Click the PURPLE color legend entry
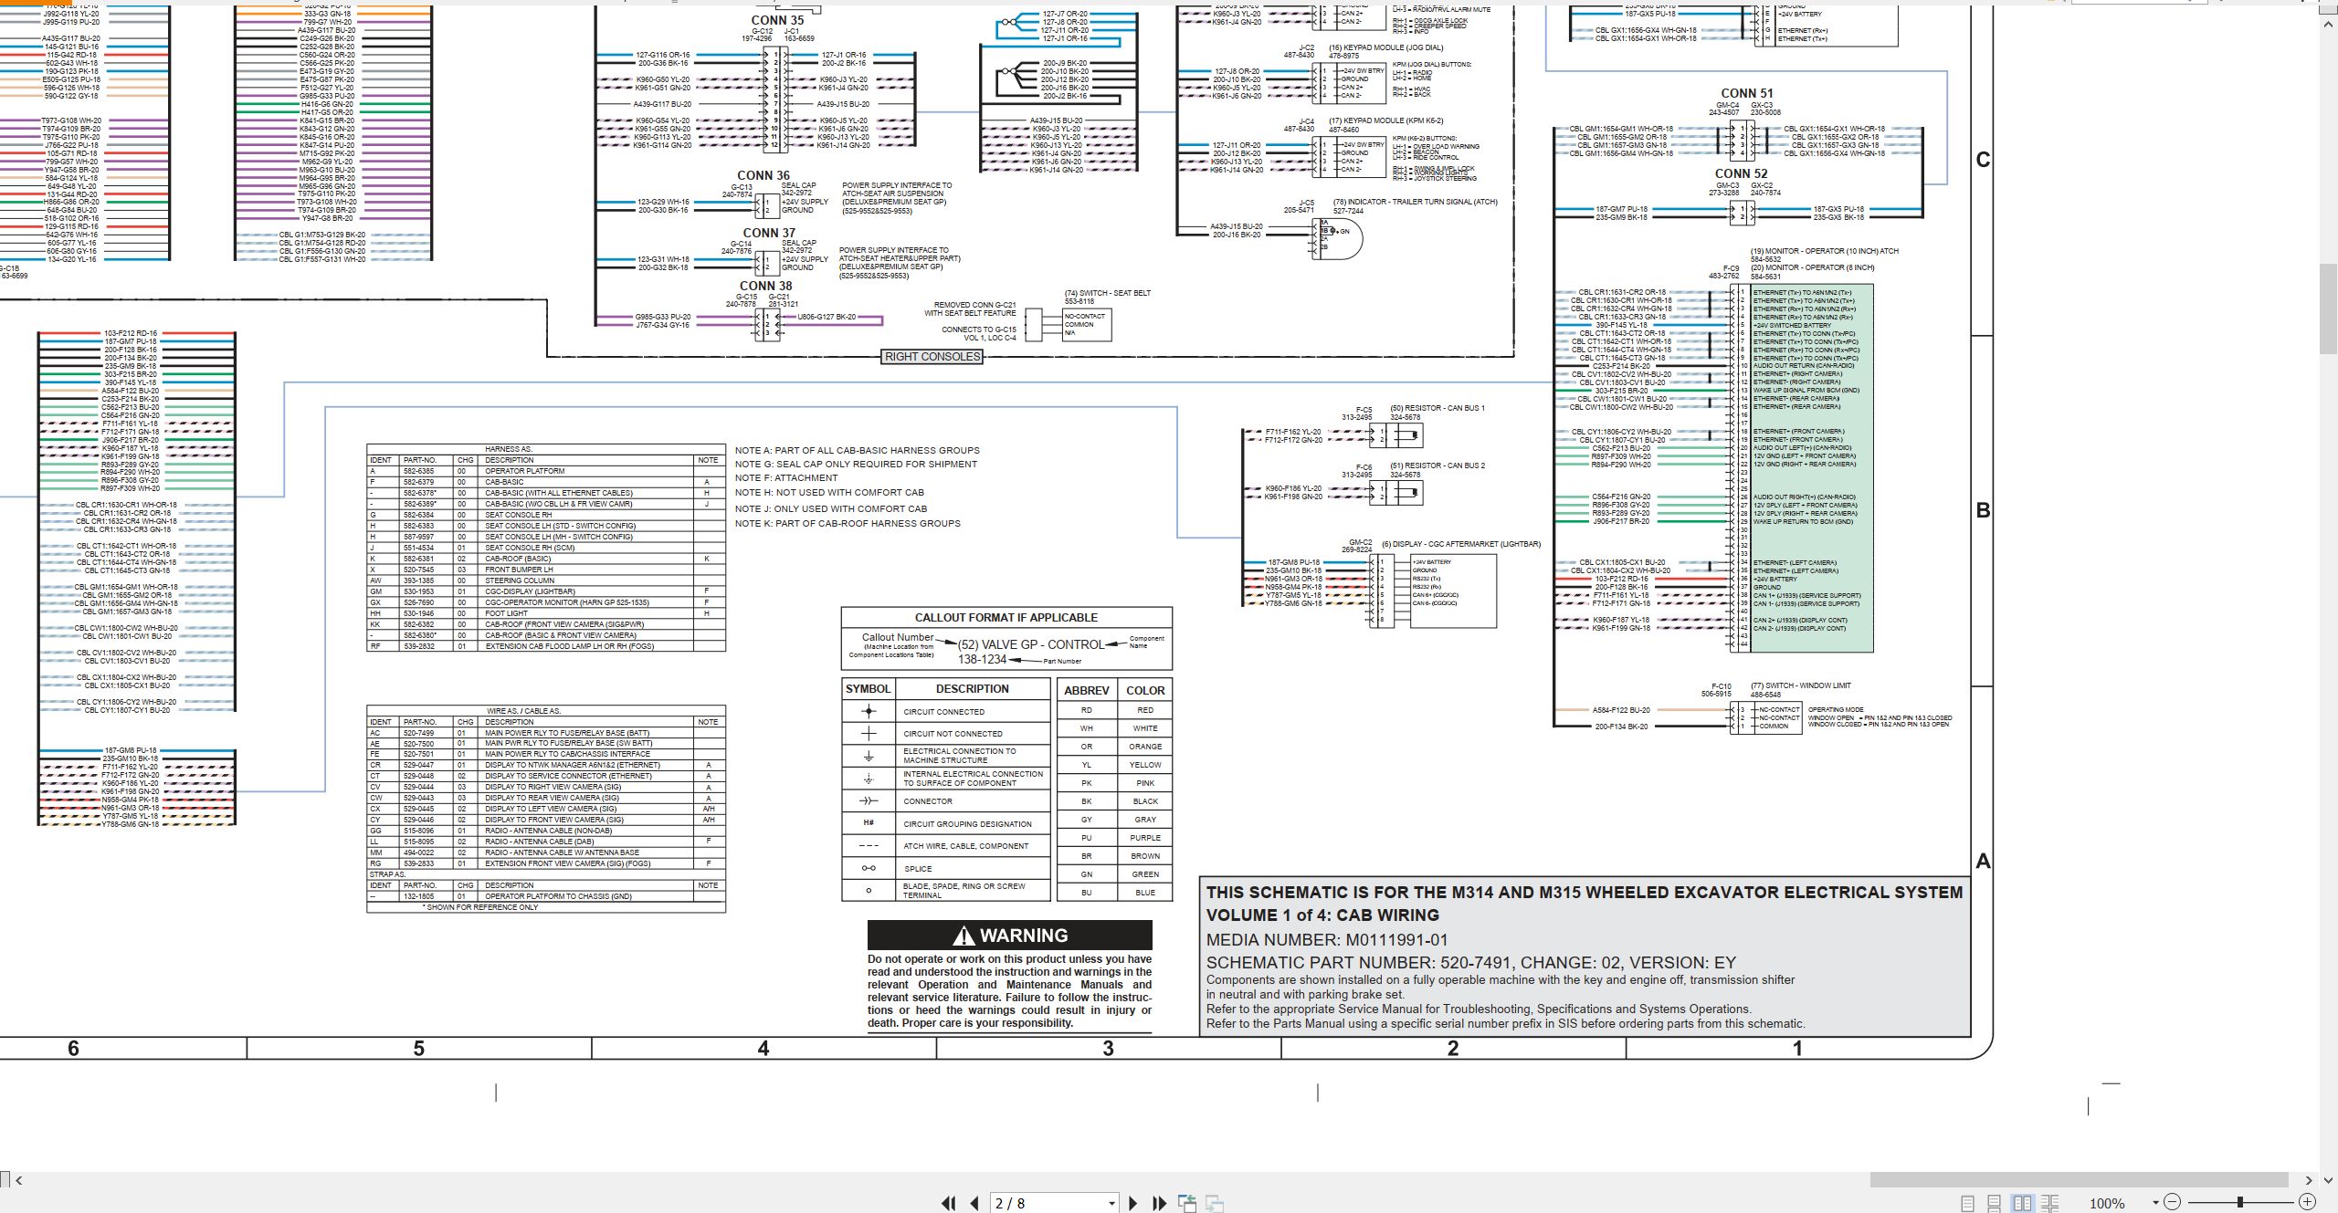This screenshot has height=1213, width=2338. [x=1145, y=838]
